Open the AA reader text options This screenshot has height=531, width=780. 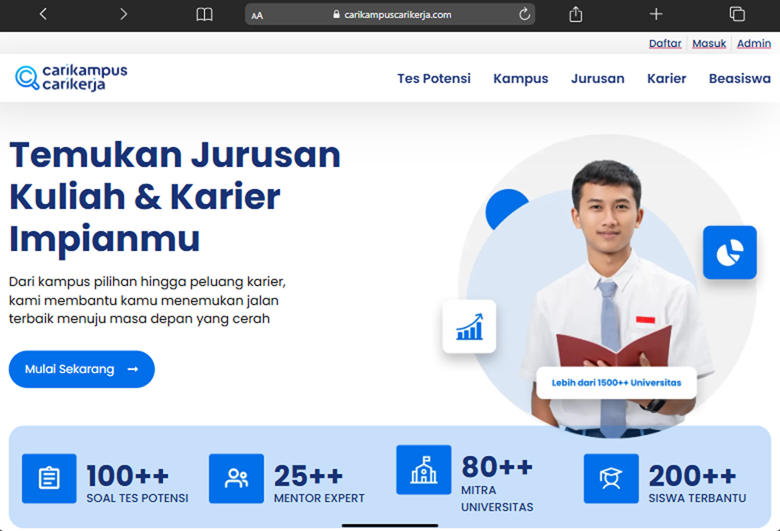coord(257,16)
